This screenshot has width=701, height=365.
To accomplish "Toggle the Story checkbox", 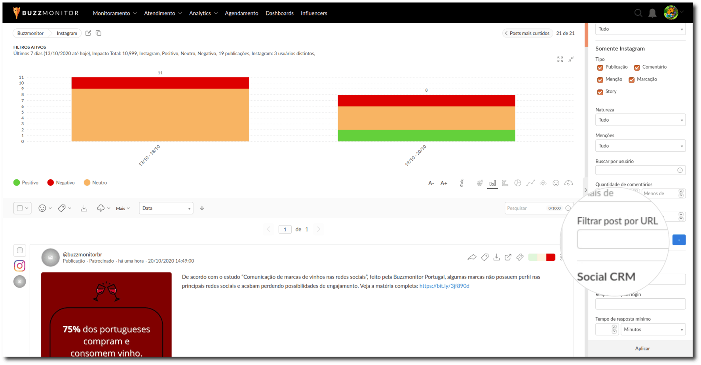I will tap(600, 92).
